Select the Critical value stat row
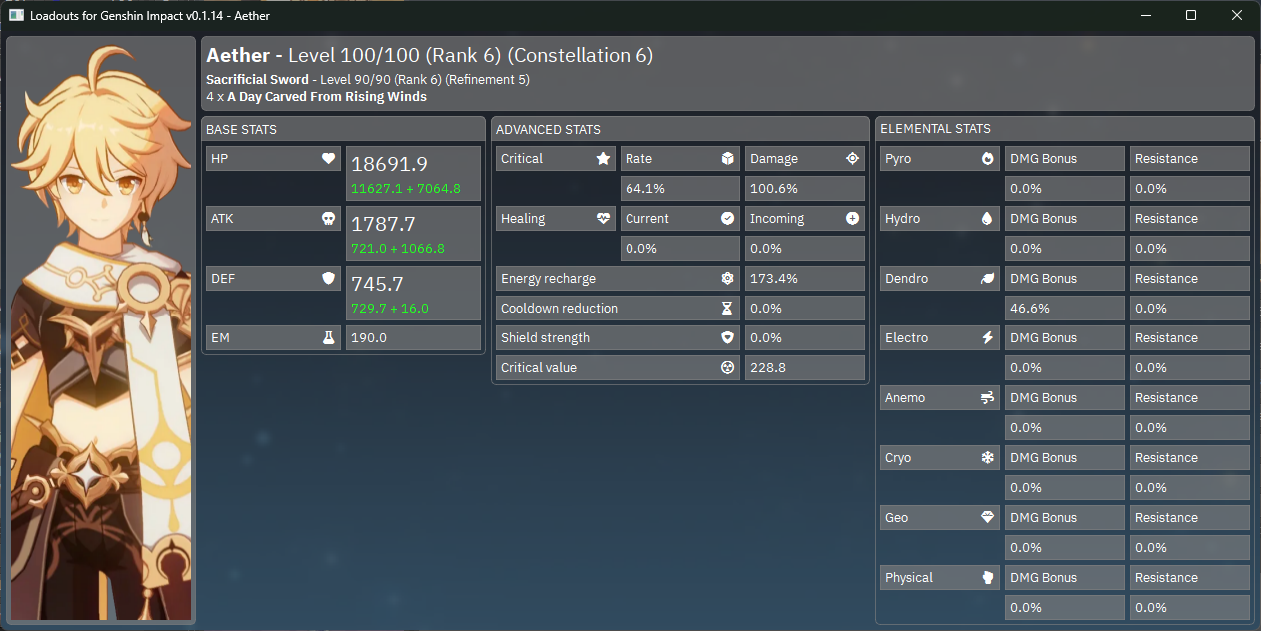The height and width of the screenshot is (631, 1261). (618, 368)
